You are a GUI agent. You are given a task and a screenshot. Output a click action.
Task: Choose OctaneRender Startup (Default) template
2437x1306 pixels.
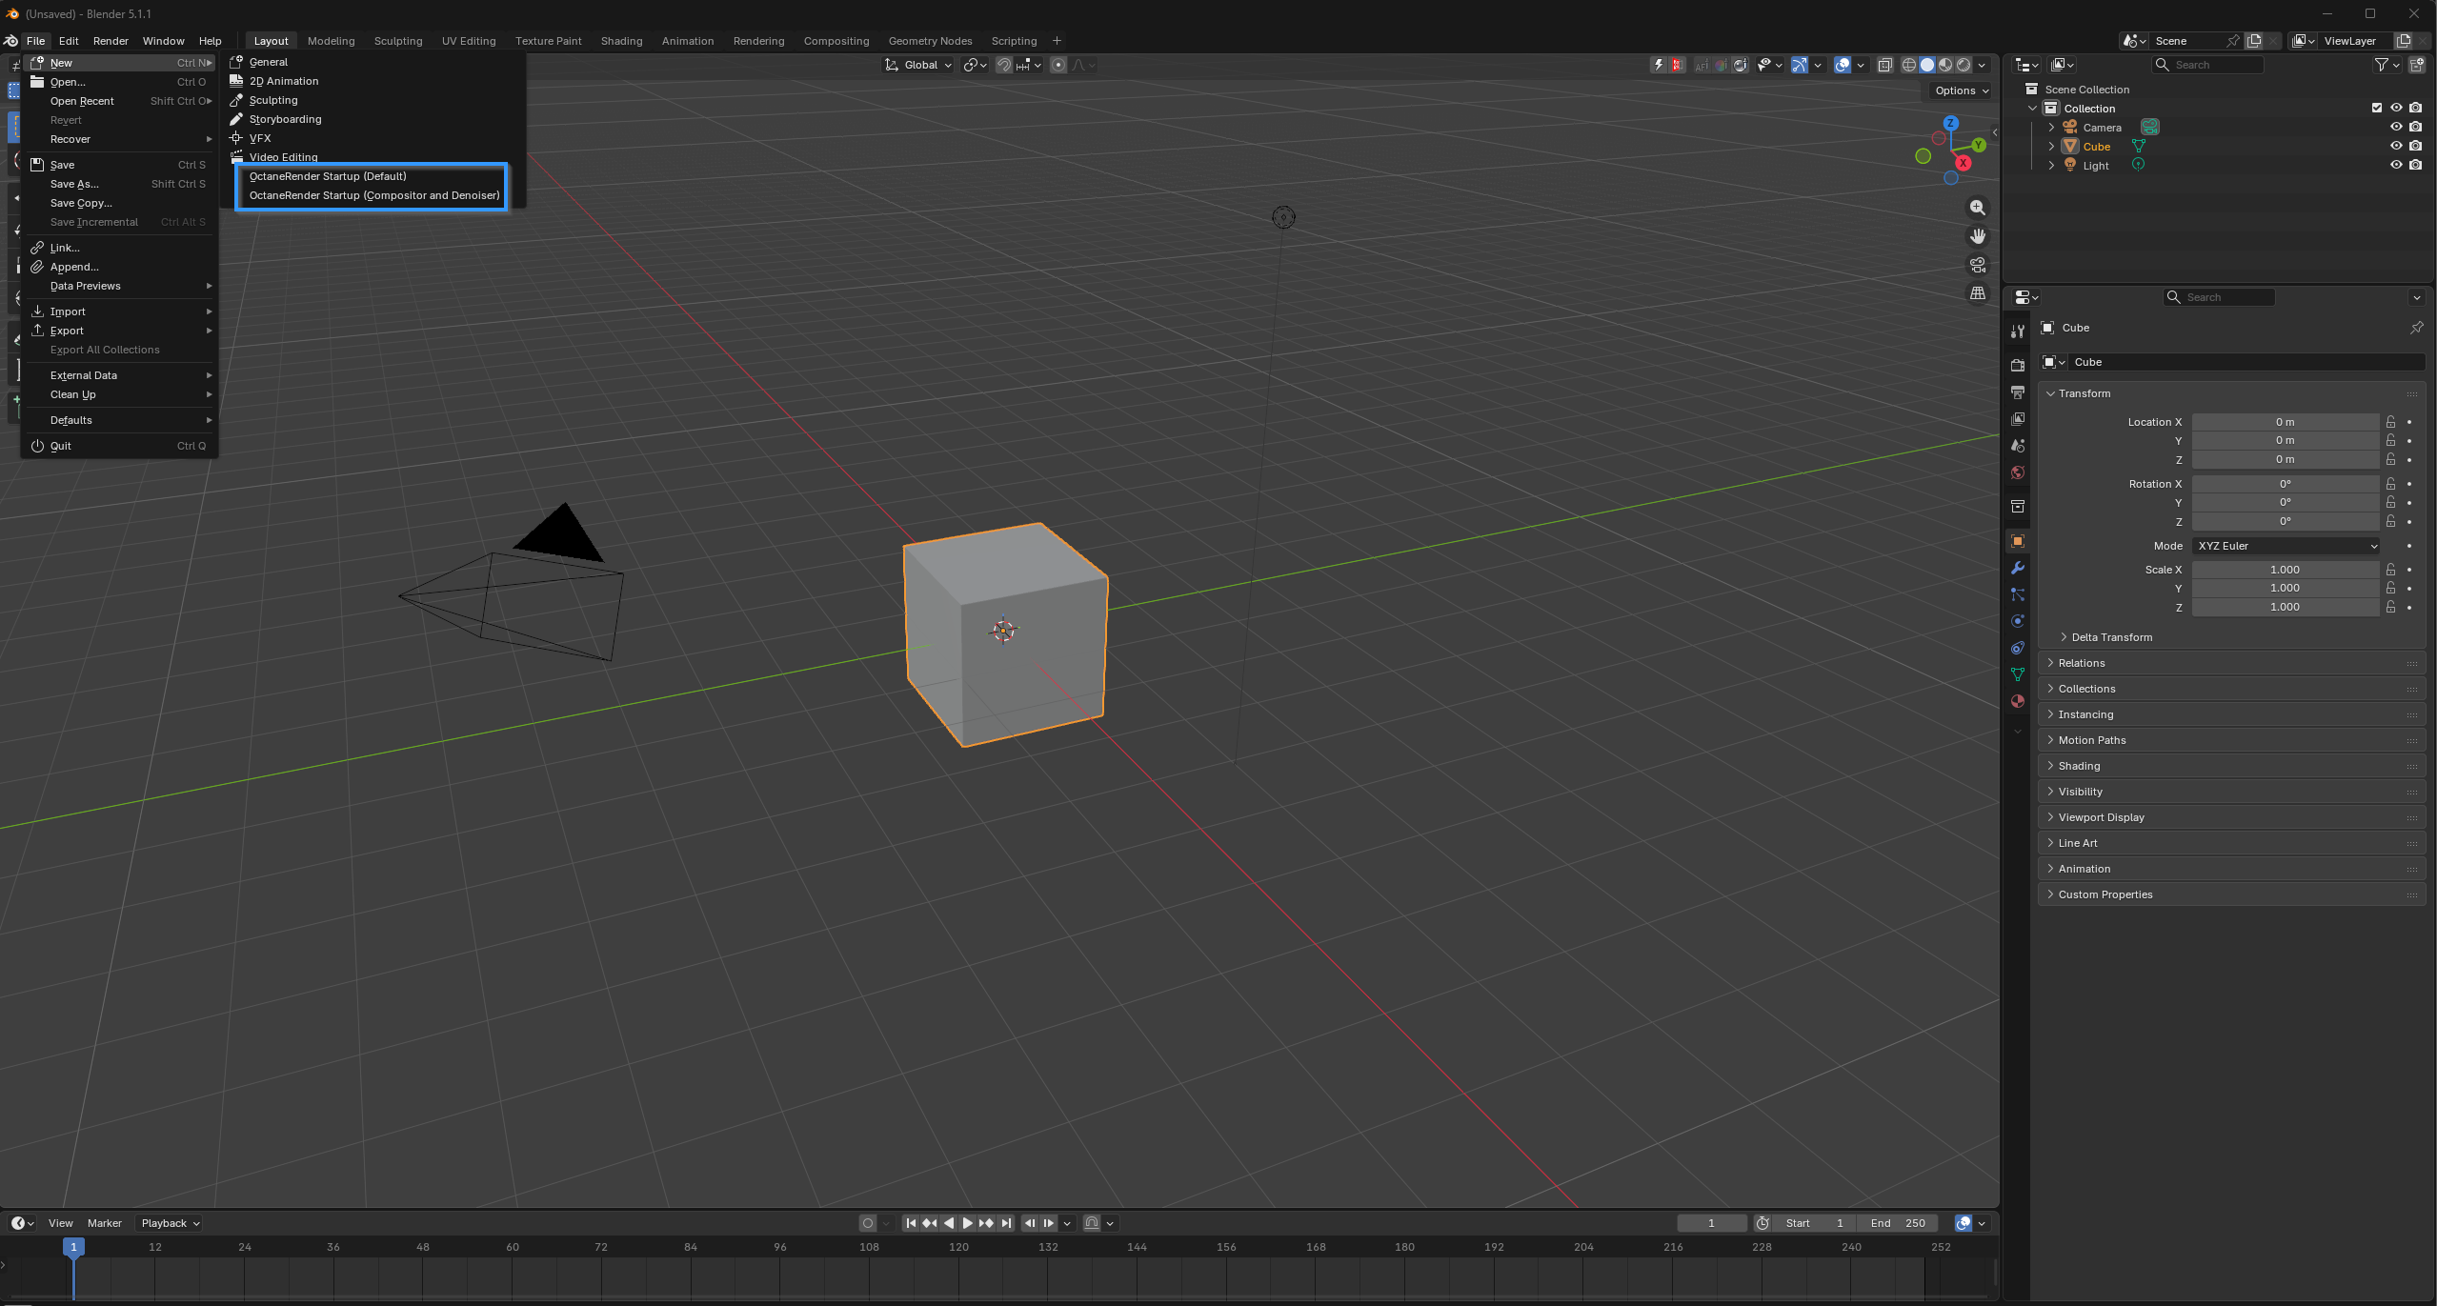coord(328,176)
